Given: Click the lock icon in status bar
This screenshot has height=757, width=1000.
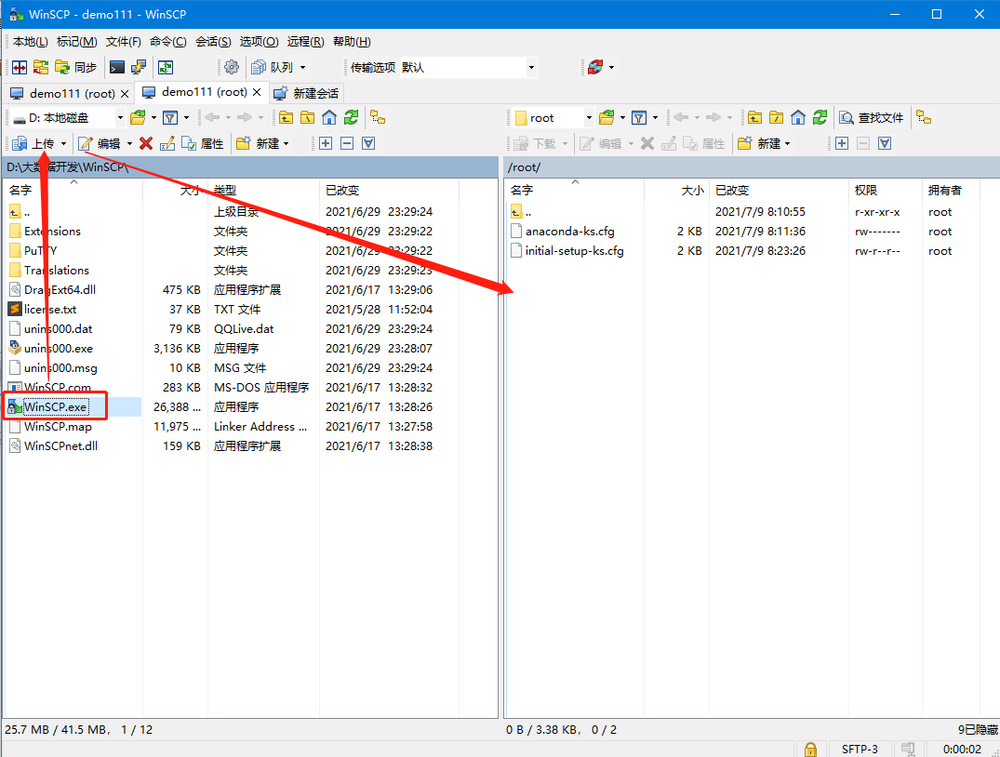Looking at the screenshot, I should pyautogui.click(x=810, y=749).
